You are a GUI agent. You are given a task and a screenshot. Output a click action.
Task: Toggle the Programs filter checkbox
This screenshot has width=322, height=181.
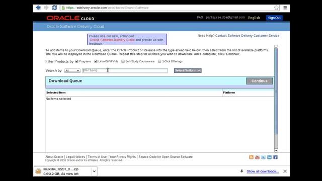click(x=77, y=61)
